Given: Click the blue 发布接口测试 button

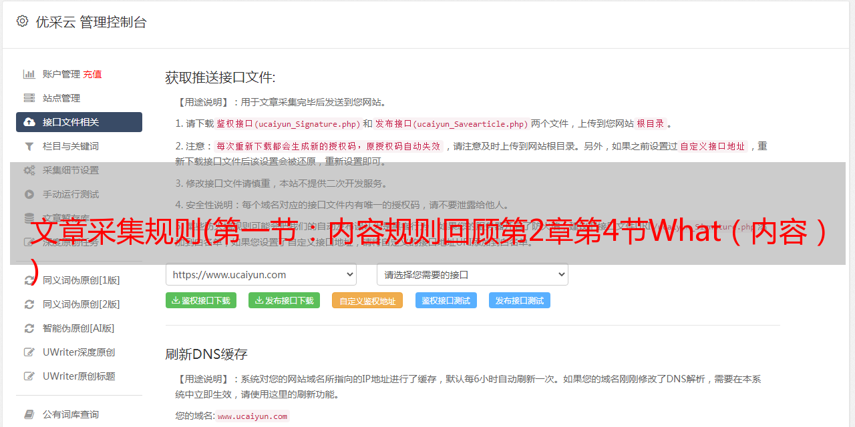Looking at the screenshot, I should (x=520, y=300).
